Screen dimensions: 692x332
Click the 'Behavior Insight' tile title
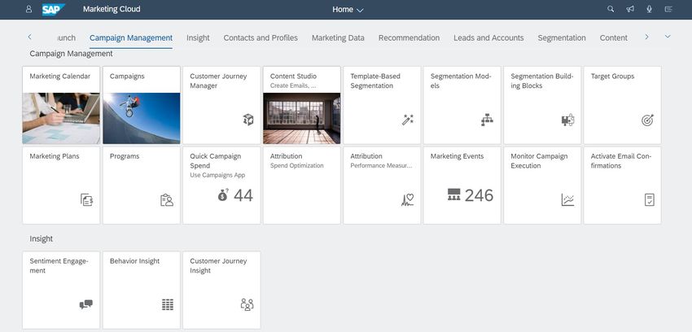(134, 261)
